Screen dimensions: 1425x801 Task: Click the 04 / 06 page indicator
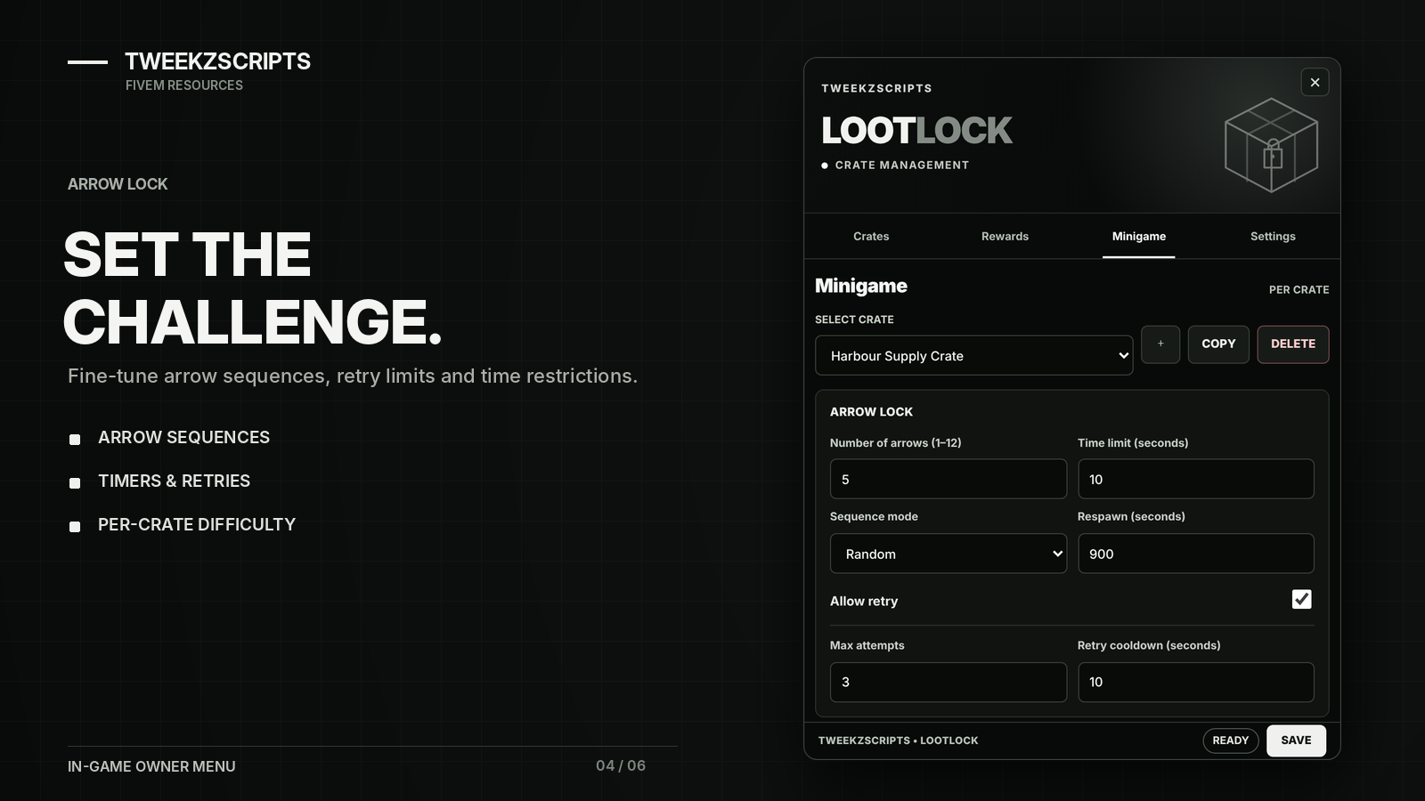[x=621, y=765]
